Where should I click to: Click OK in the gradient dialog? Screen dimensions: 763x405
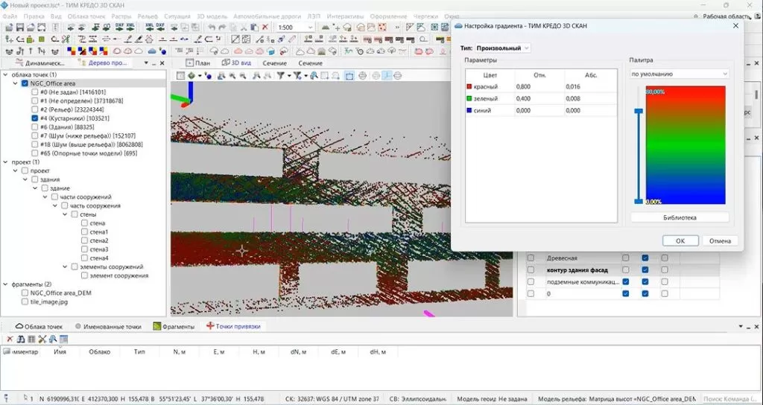point(680,240)
